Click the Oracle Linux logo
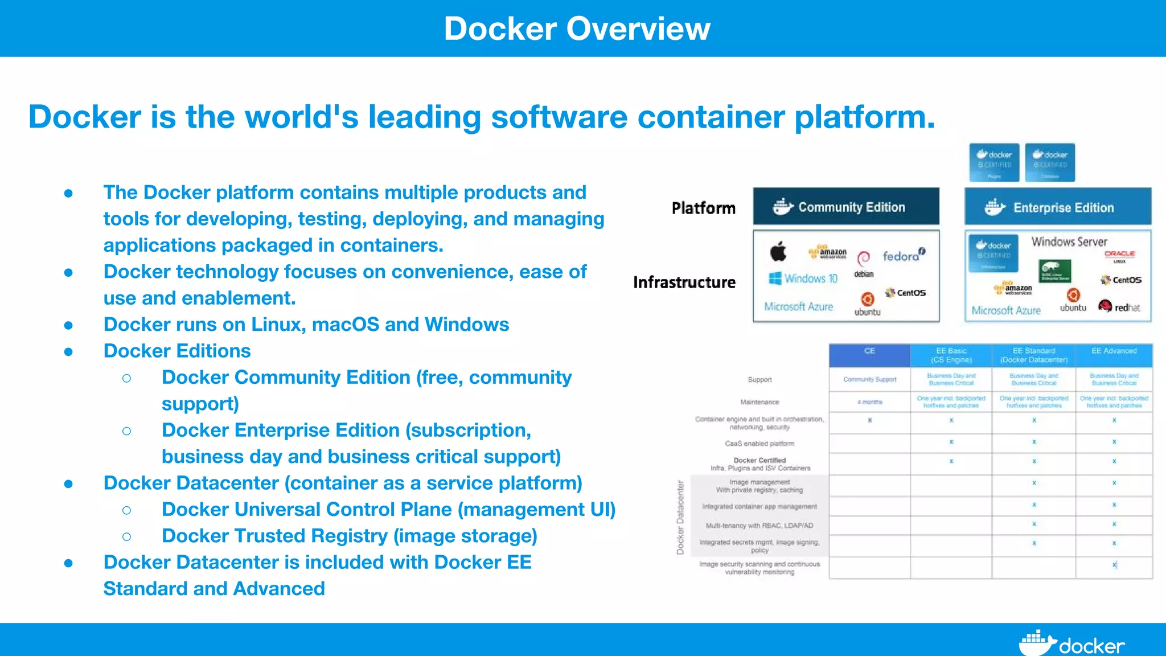Image resolution: width=1166 pixels, height=656 pixels. pos(1119,256)
